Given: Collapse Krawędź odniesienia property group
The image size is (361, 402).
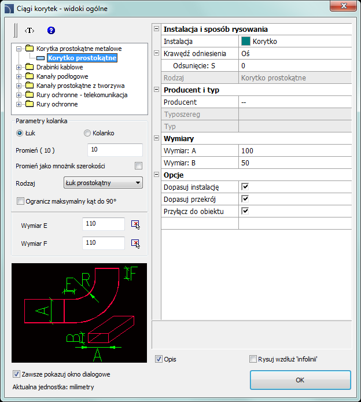Looking at the screenshot, I should [x=156, y=53].
